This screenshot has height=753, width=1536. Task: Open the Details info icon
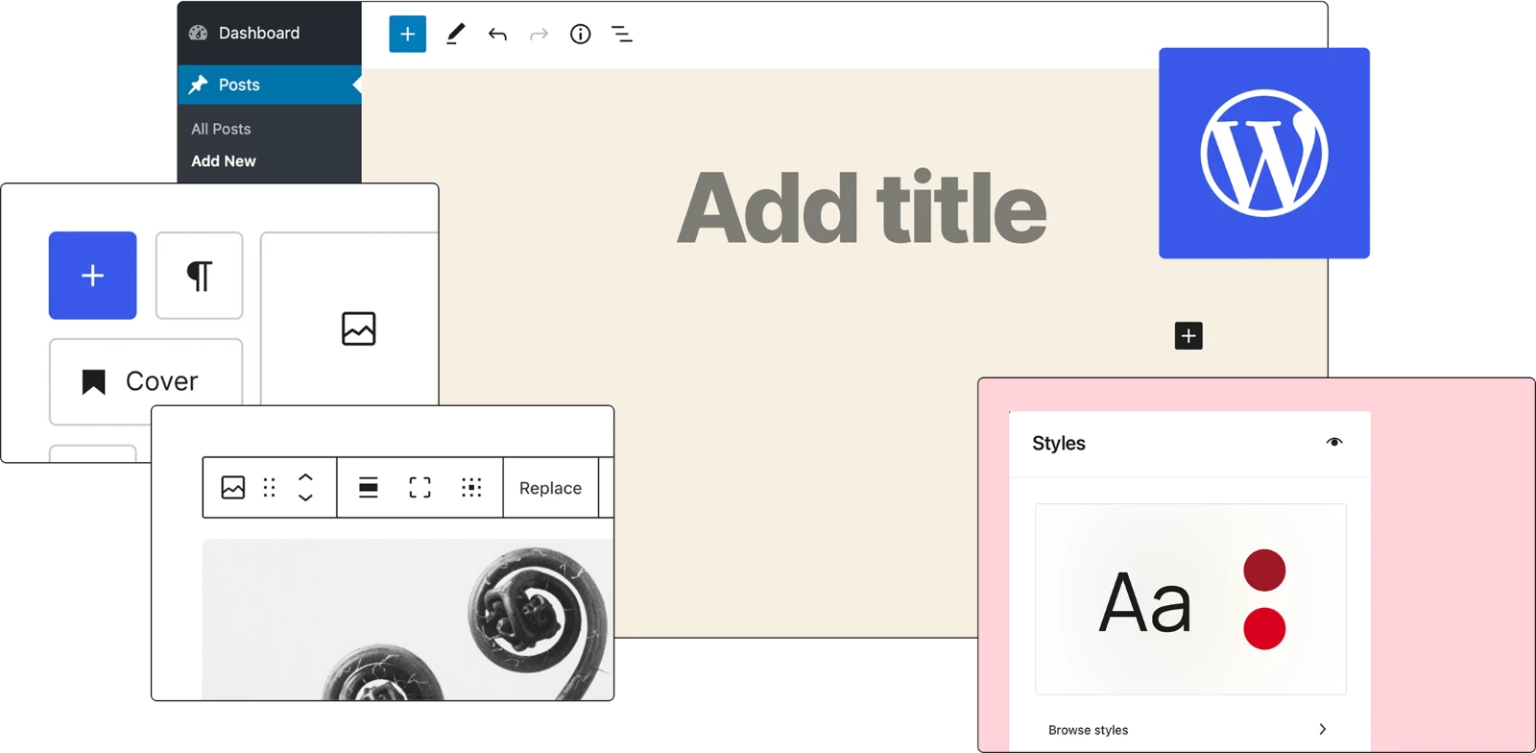pyautogui.click(x=581, y=35)
